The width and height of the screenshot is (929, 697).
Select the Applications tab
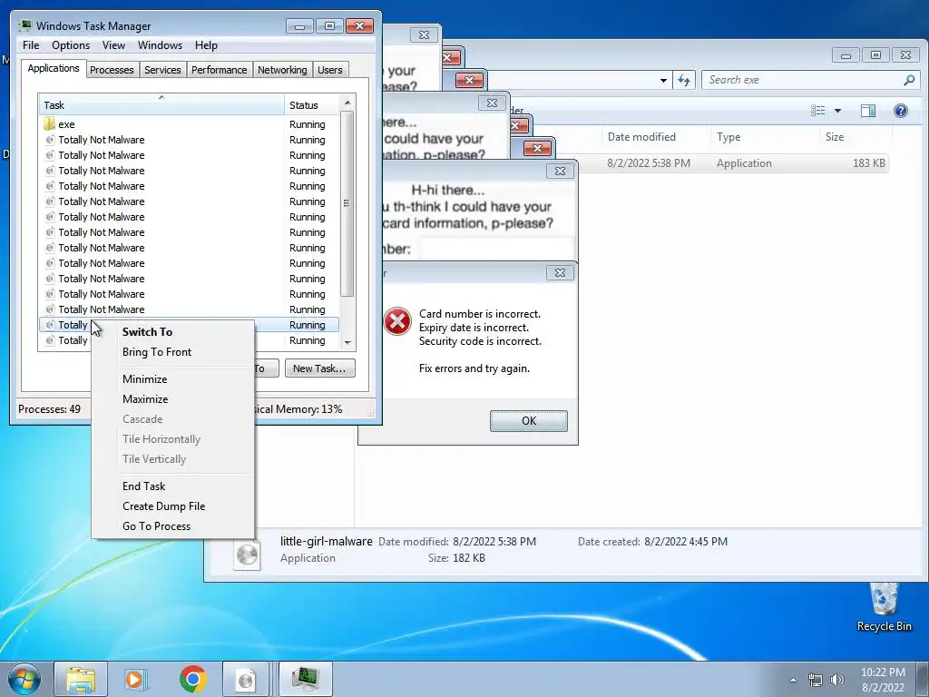tap(54, 68)
